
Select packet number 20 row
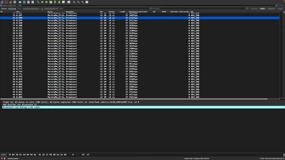pyautogui.click(x=139, y=33)
